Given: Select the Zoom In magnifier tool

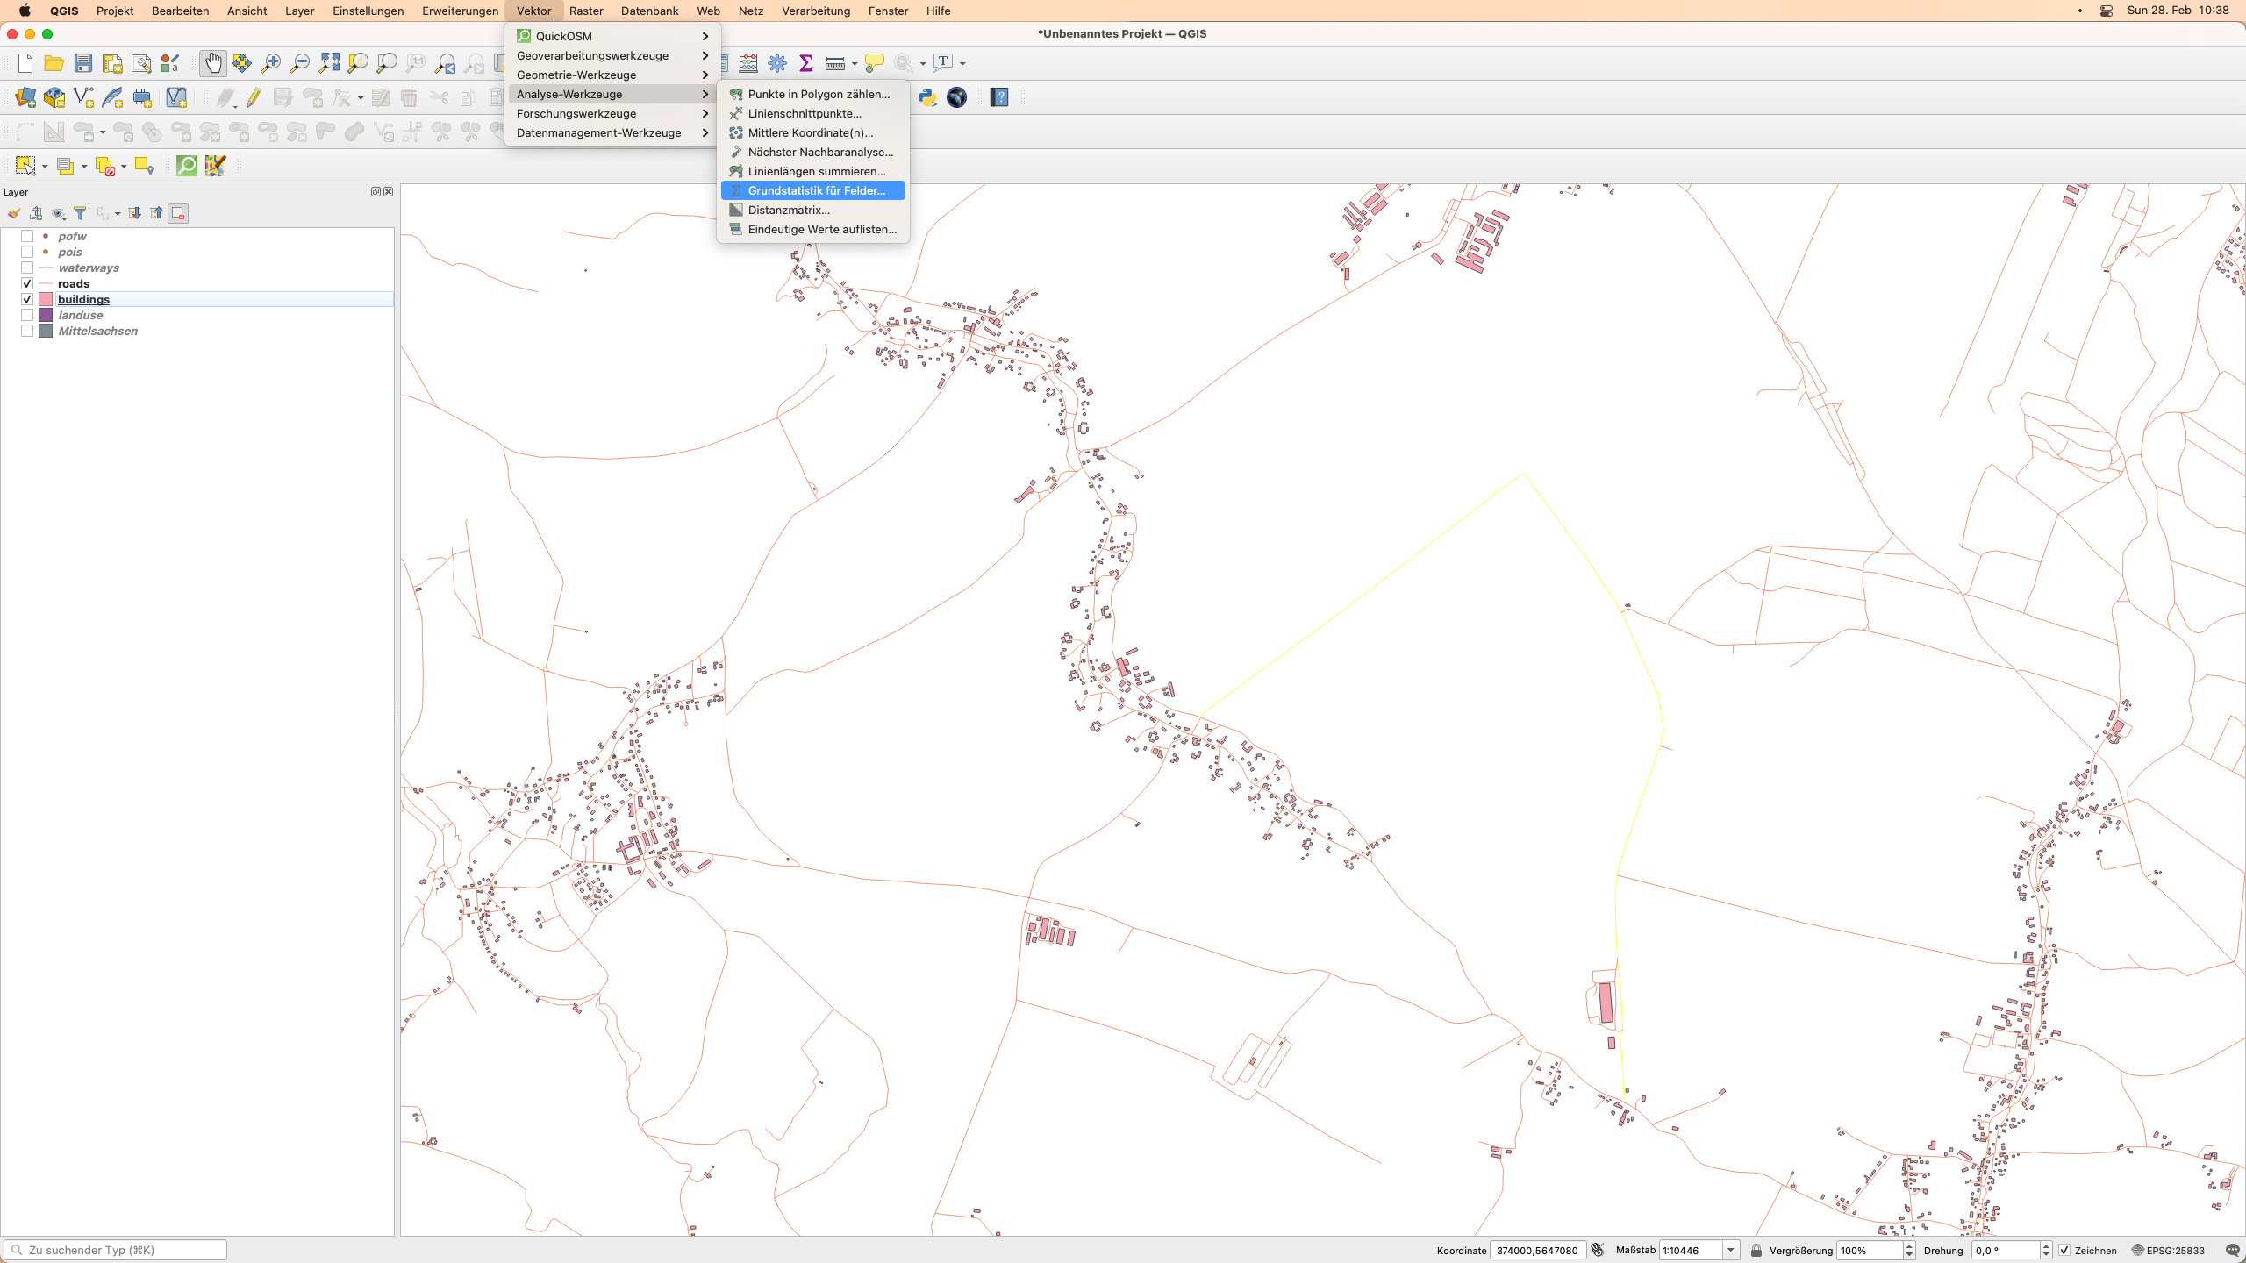Looking at the screenshot, I should point(271,63).
